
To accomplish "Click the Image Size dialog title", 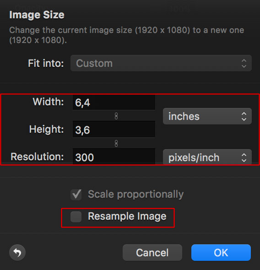I will click(37, 15).
